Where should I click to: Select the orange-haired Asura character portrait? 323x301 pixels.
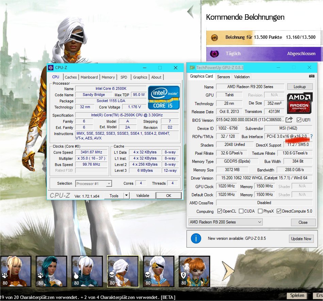point(194,271)
